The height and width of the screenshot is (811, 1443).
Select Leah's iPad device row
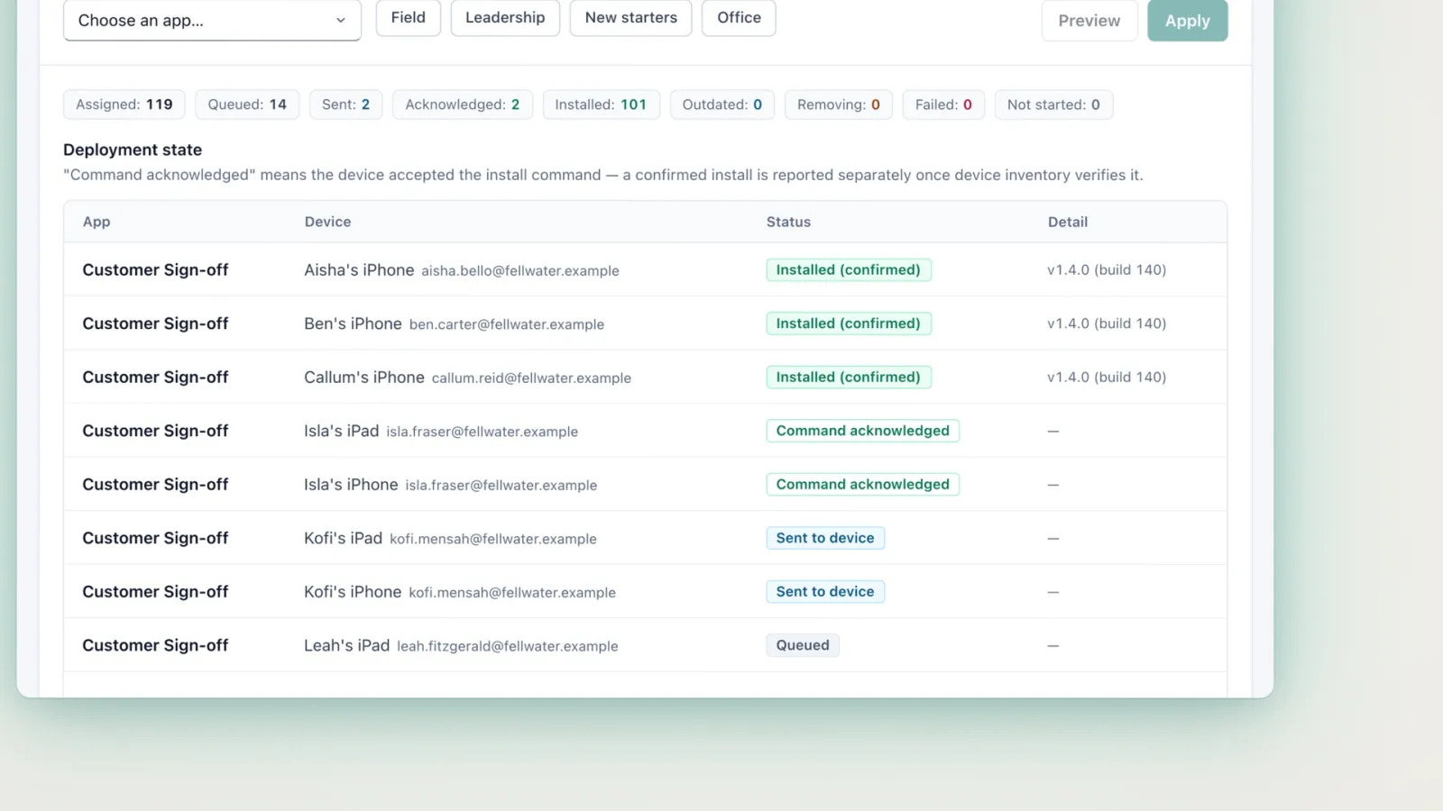[x=645, y=645]
